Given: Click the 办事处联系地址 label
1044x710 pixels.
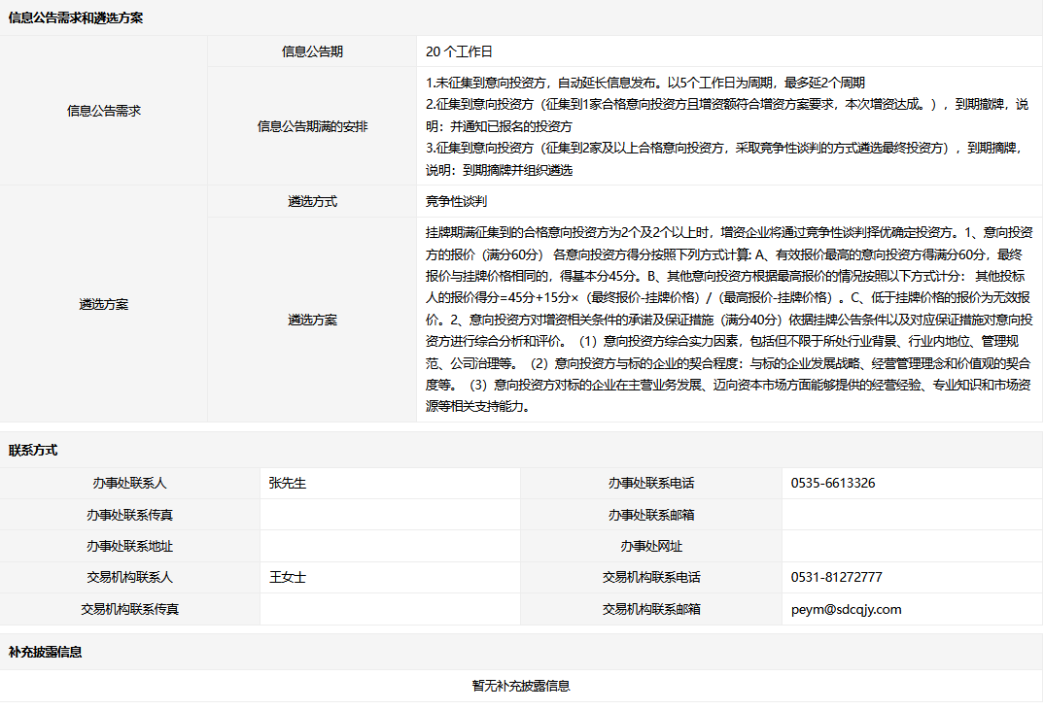Looking at the screenshot, I should 129,546.
